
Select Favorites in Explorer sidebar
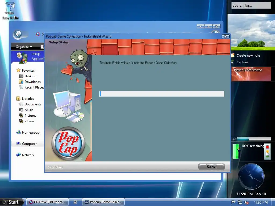click(28, 71)
